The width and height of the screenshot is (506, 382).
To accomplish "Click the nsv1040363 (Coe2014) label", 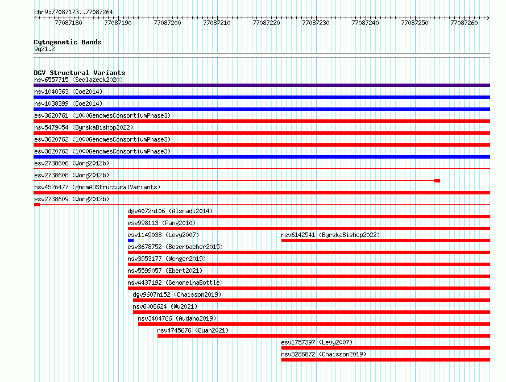I will tap(68, 92).
